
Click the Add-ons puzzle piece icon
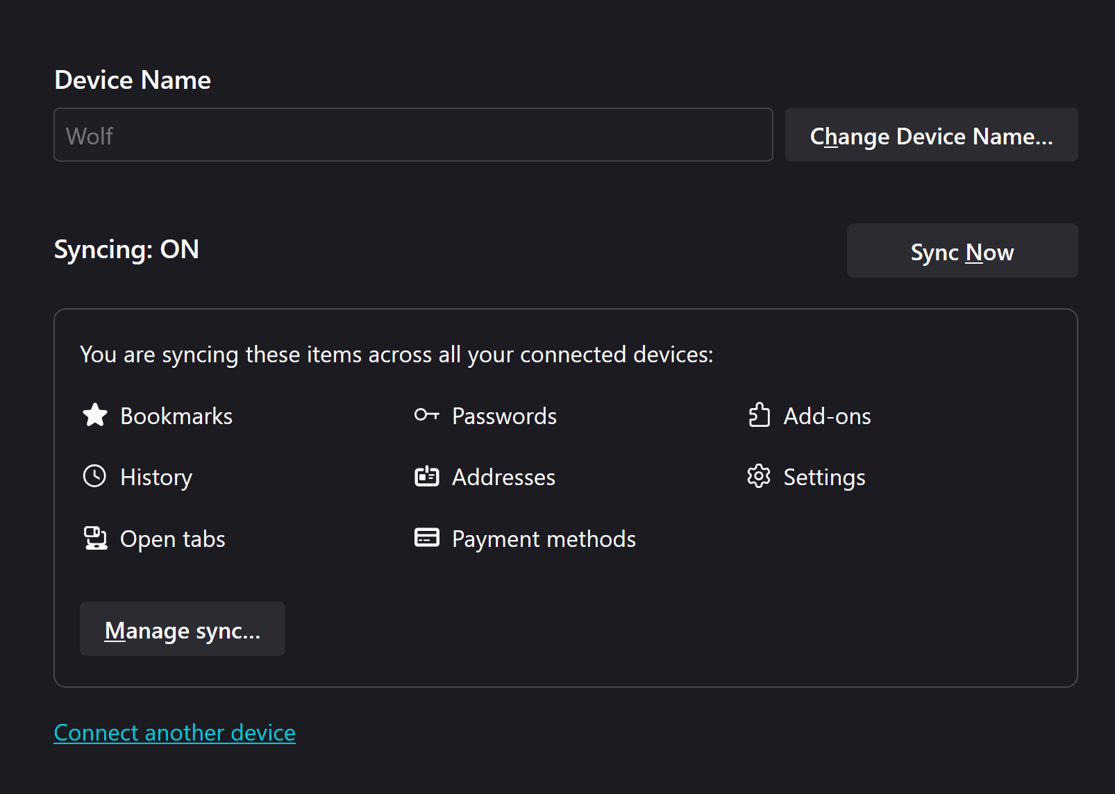coord(759,415)
